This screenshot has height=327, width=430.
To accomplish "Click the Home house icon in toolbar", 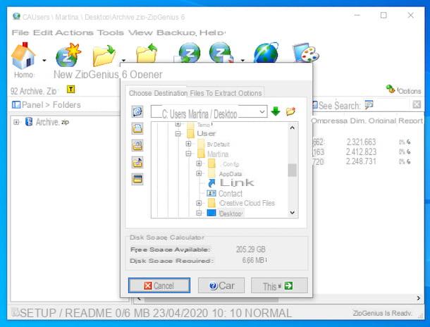I will [x=23, y=56].
